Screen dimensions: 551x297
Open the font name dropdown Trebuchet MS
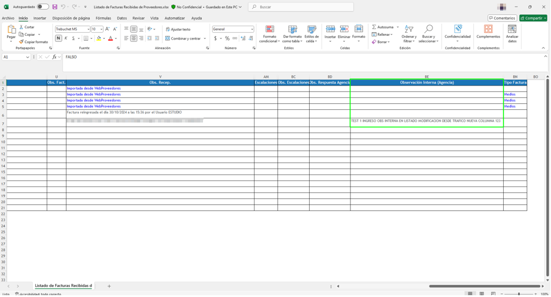(88, 29)
